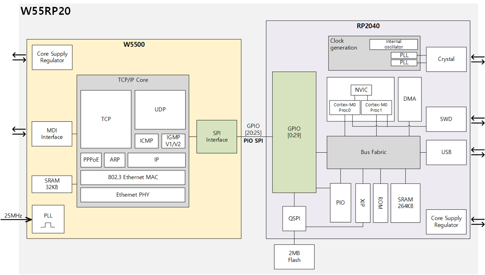
Task: Select the USB block
Action: pos(446,152)
